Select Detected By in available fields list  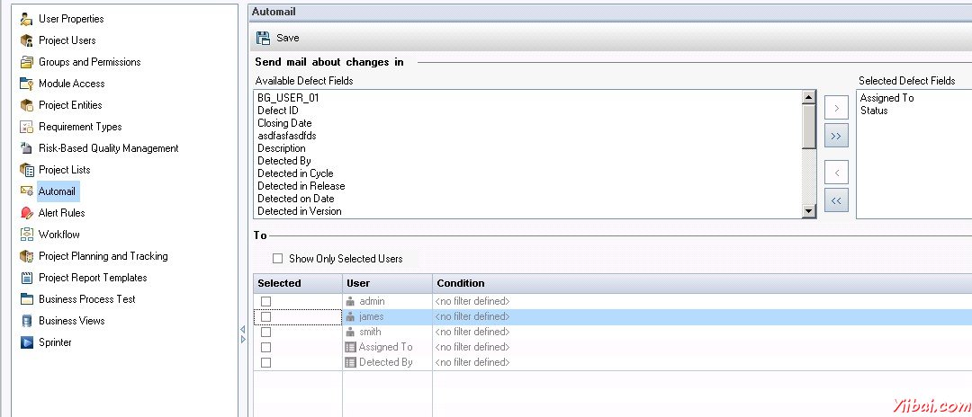284,161
